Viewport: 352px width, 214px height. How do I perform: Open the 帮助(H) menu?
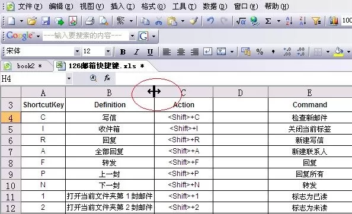[277, 7]
